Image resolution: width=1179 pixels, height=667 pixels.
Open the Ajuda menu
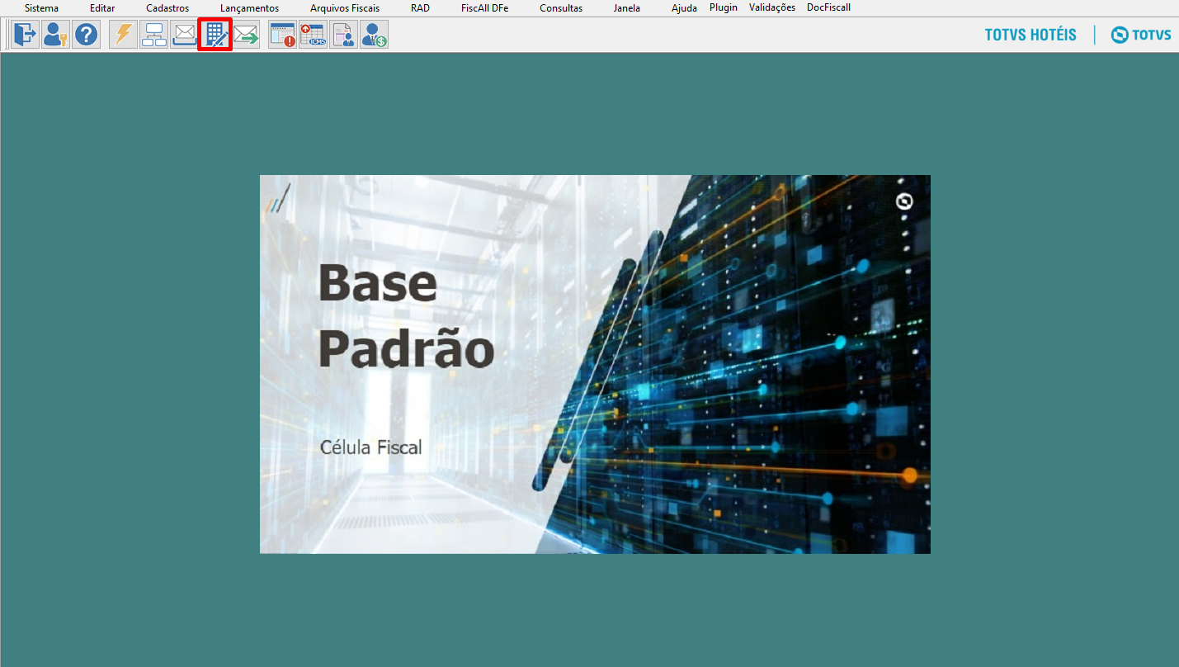click(x=684, y=8)
